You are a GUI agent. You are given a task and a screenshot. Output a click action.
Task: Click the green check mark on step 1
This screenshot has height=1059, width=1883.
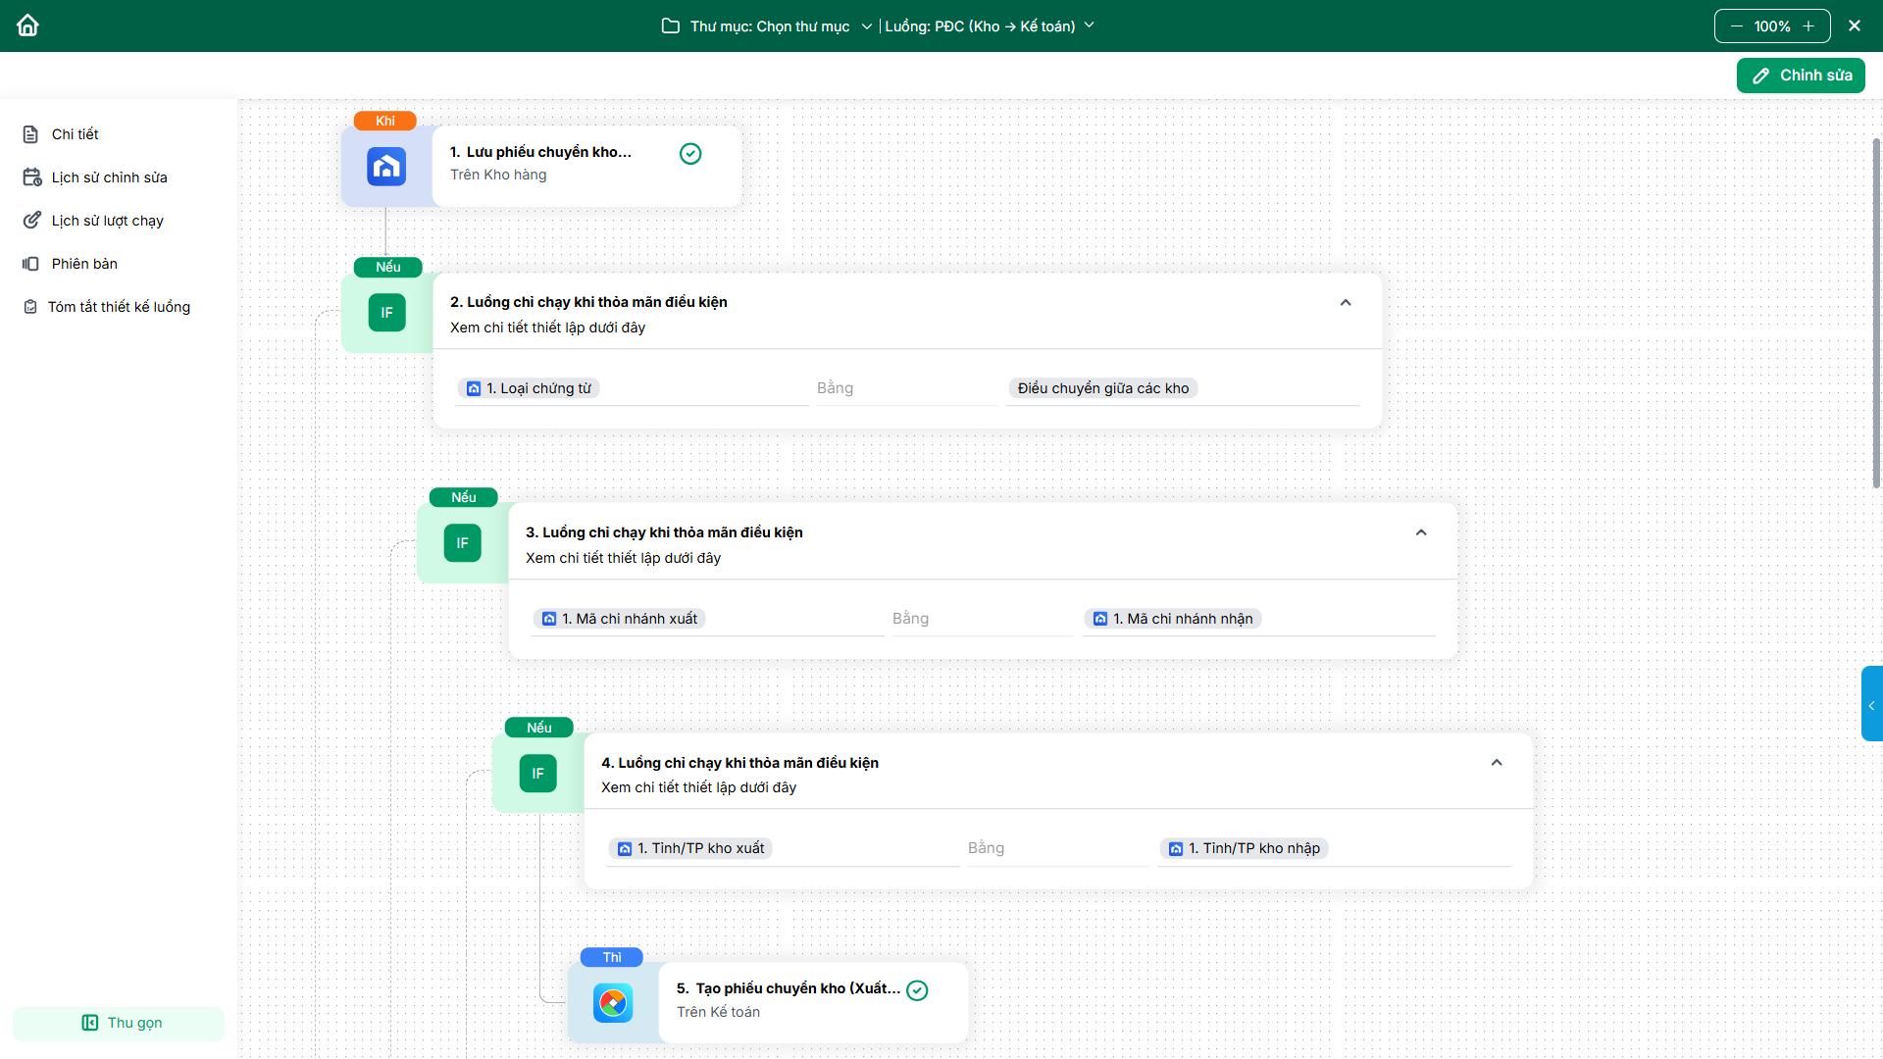click(690, 154)
